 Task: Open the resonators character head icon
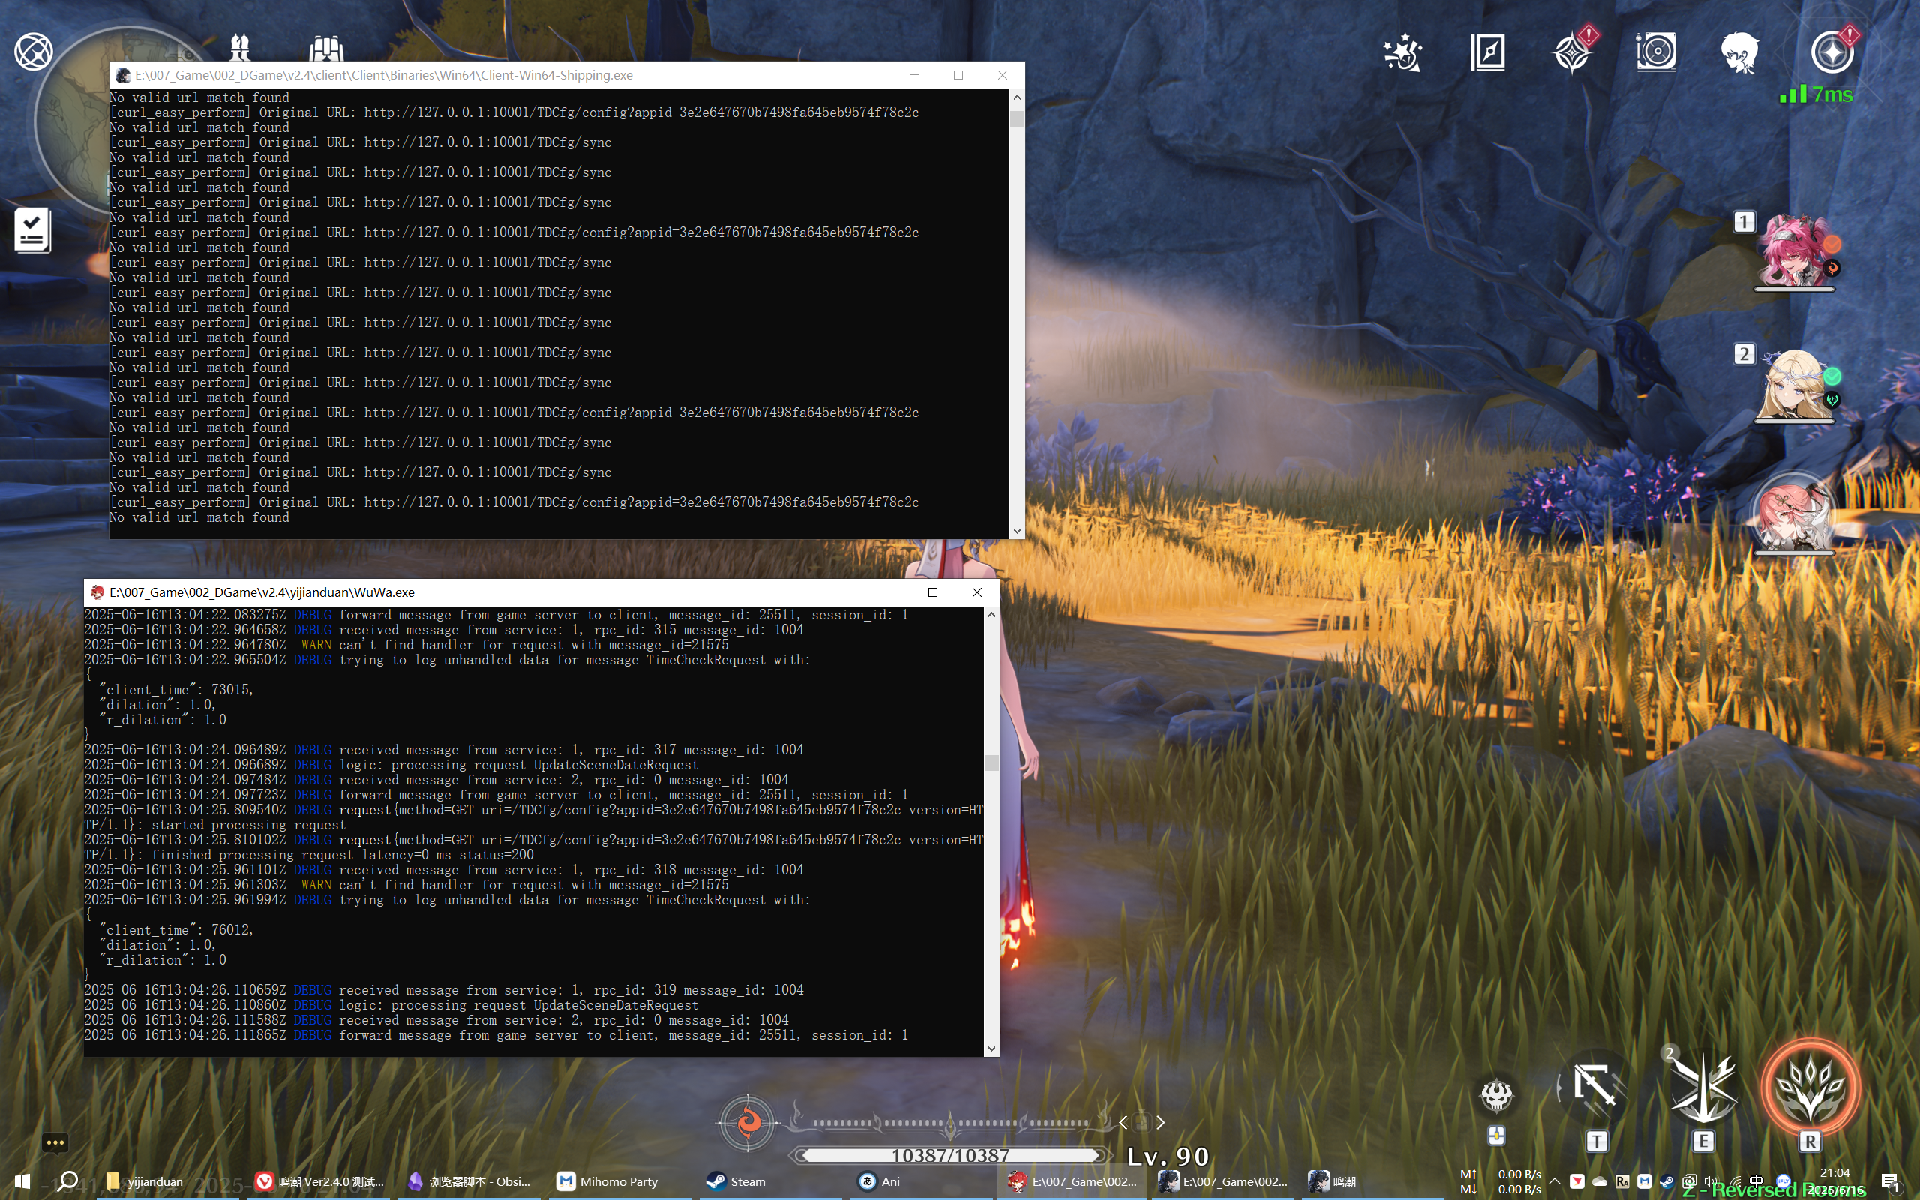coord(1740,53)
